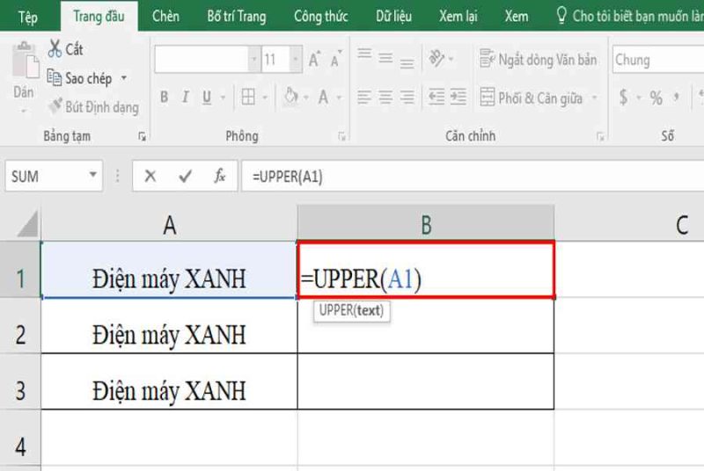Select middle vertical align
704x471 pixels.
[x=385, y=58]
